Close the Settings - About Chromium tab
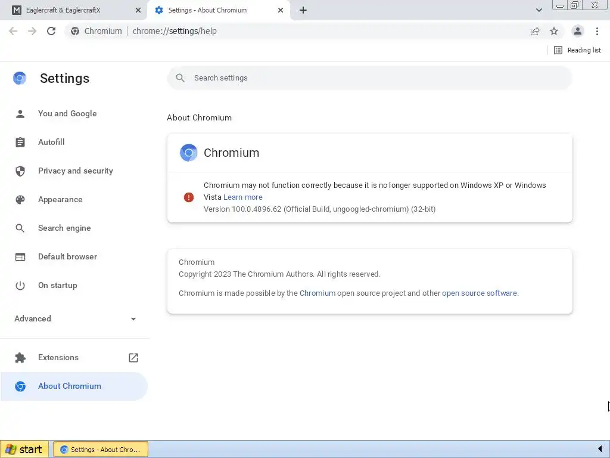The image size is (610, 458). (281, 10)
